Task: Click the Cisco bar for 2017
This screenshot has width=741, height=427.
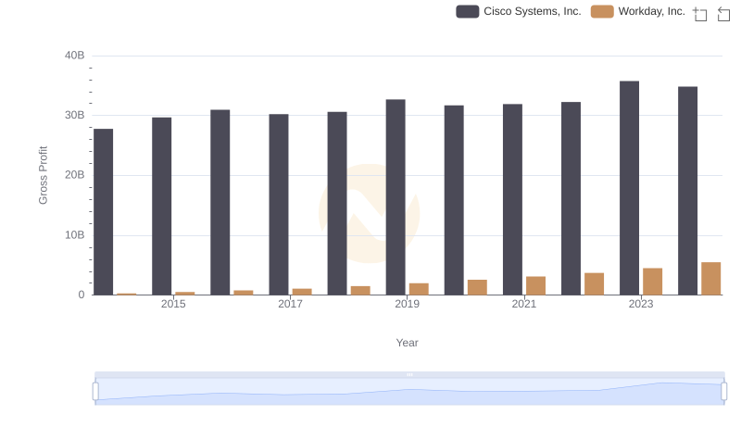Action: [x=279, y=205]
